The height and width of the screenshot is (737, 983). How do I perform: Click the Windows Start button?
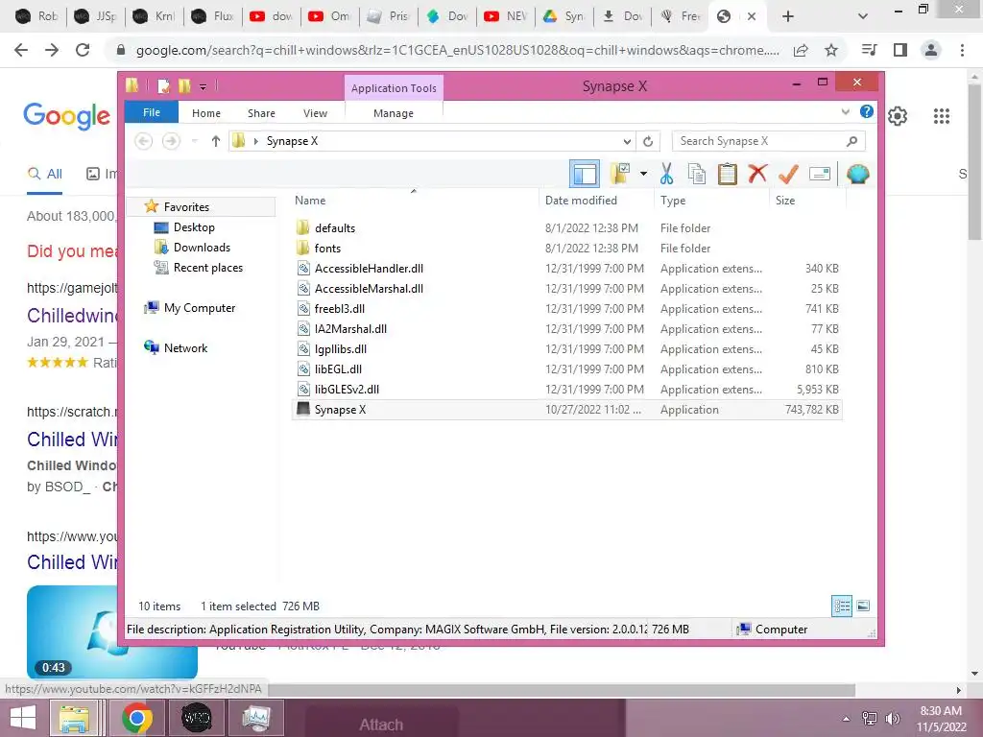24,718
